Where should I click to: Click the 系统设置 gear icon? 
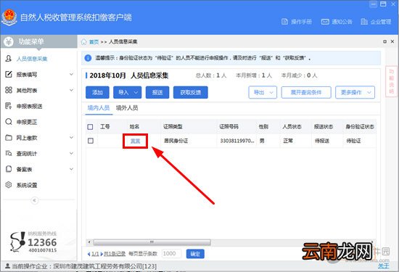coord(9,185)
